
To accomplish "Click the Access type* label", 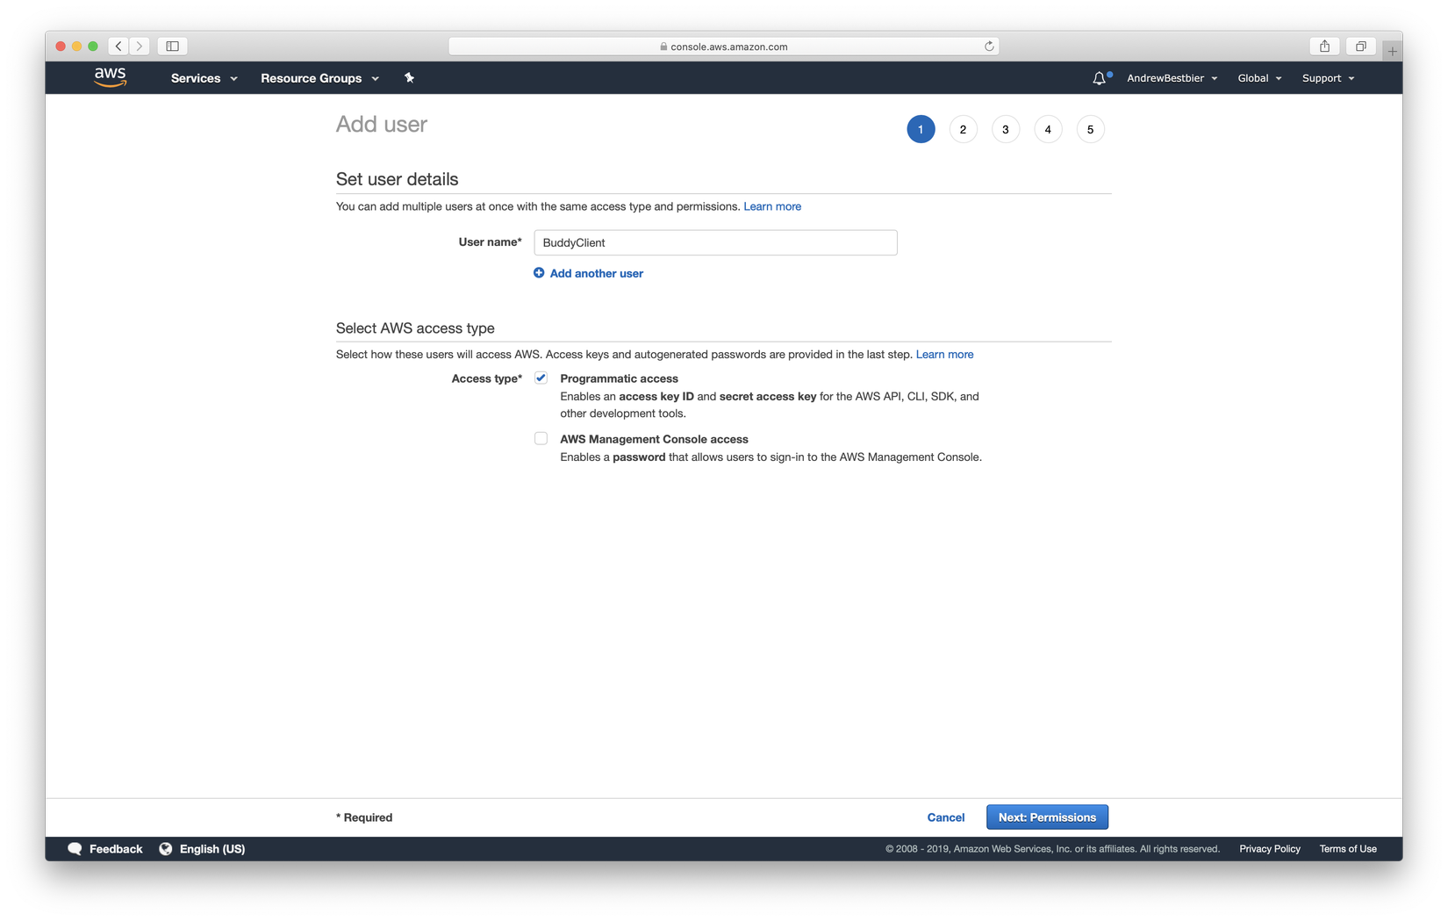I will click(x=487, y=378).
